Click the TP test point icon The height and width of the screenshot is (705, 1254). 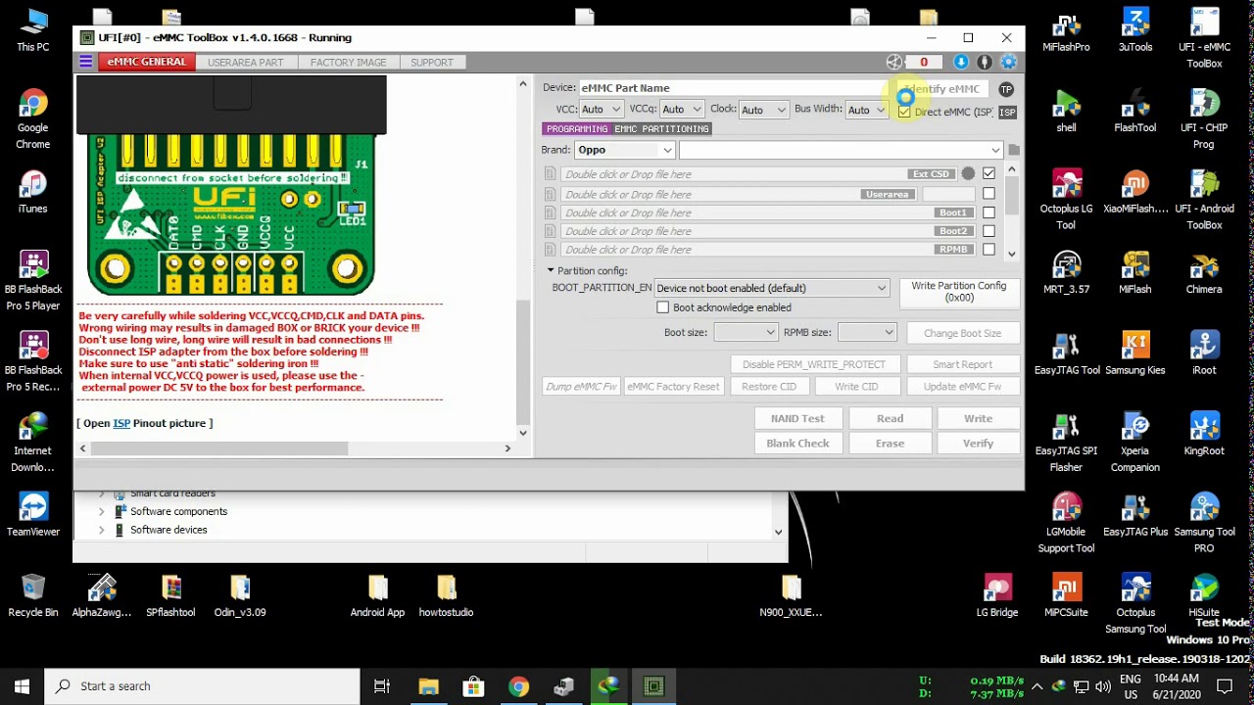pos(1006,89)
